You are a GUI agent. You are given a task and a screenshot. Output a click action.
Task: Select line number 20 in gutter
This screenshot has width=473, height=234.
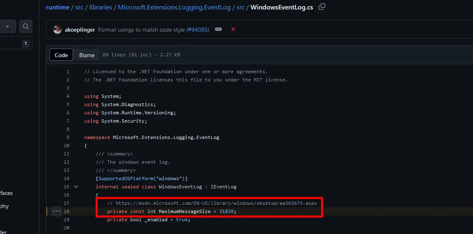click(x=67, y=228)
